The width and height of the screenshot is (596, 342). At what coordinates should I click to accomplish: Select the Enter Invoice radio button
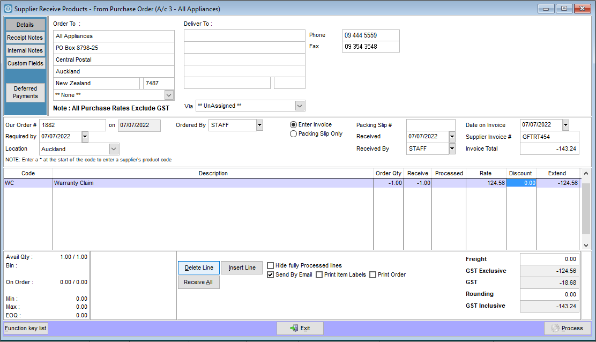294,124
